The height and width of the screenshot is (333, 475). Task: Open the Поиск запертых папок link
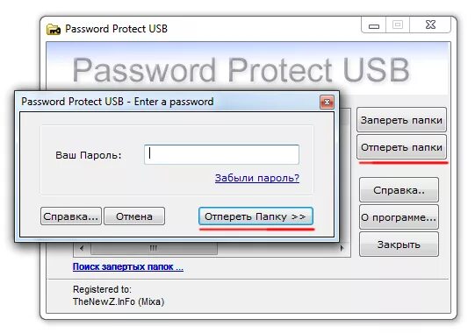point(128,266)
